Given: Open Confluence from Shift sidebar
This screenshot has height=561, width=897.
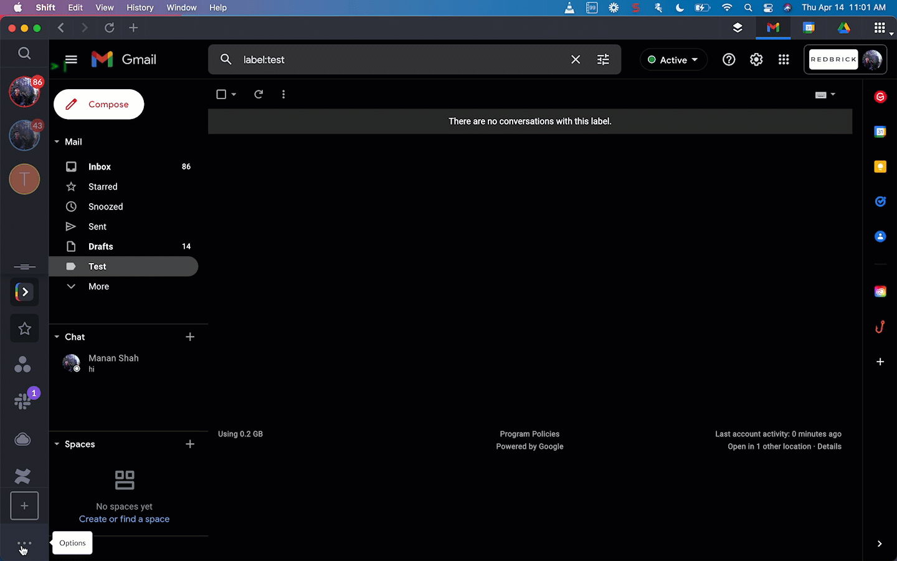Looking at the screenshot, I should click(22, 476).
